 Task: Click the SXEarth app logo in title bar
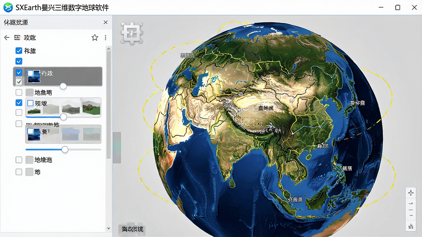click(8, 7)
